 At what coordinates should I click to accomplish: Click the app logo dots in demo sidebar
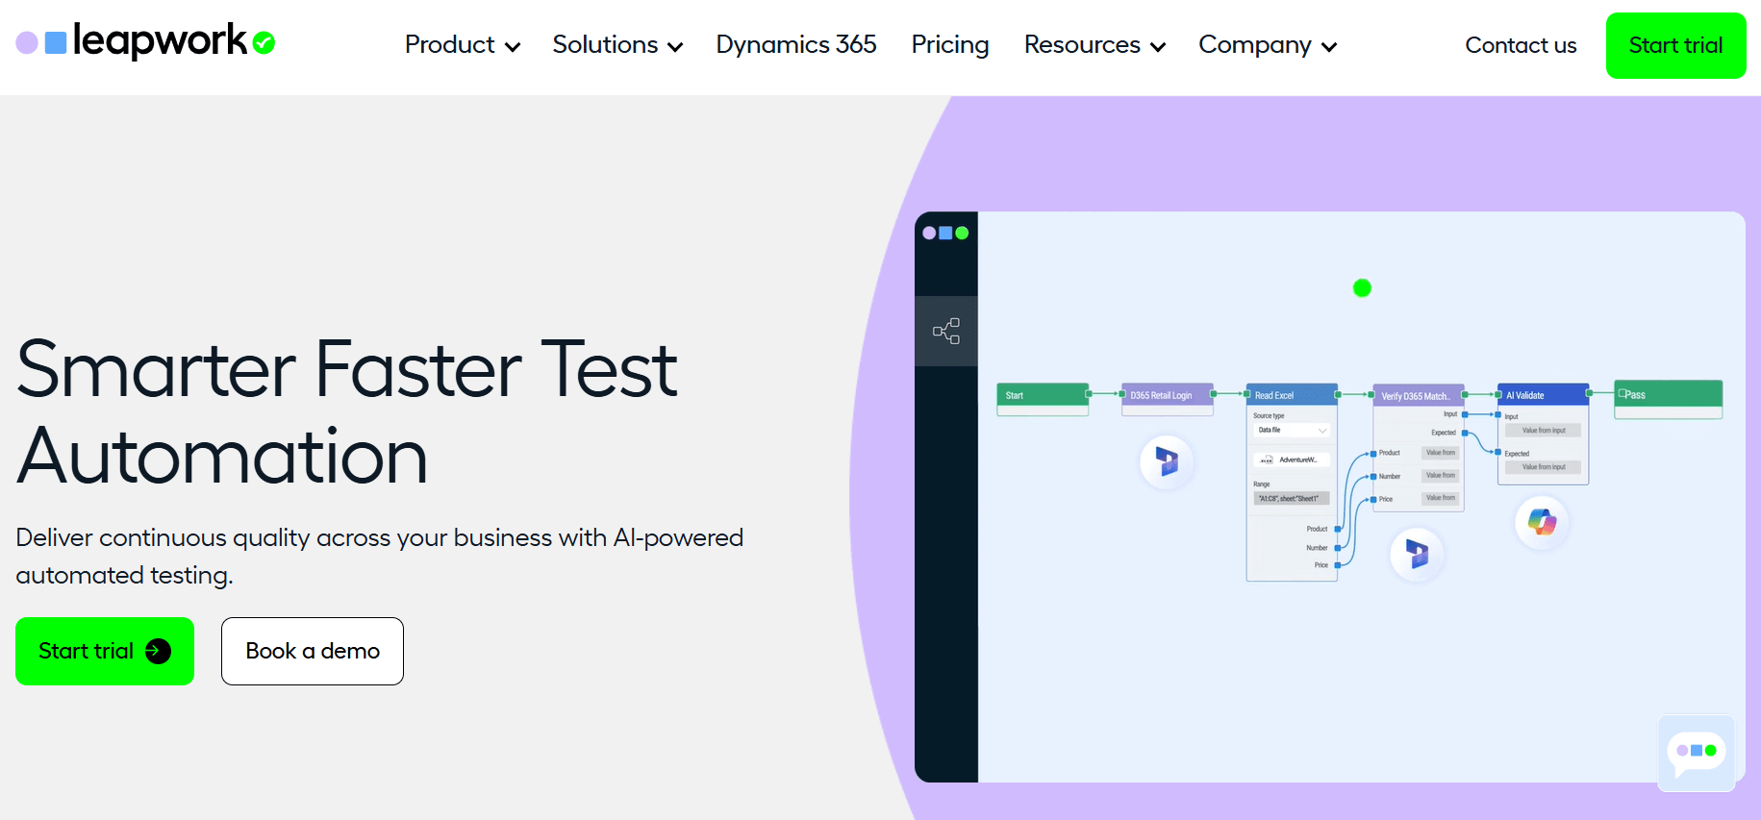(x=945, y=233)
